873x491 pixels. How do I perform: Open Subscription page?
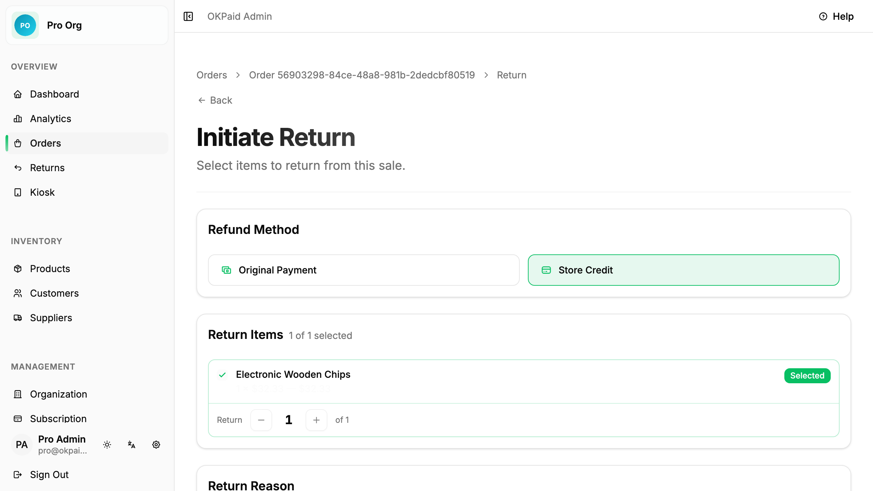87,419
